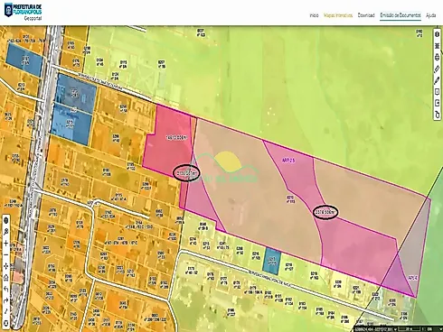The image size is (443, 332).
Task: Open the layers list icon in right toolbar
Action: pyautogui.click(x=438, y=46)
